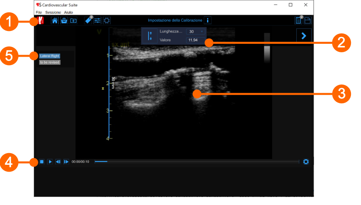
Task: Click the calibration info icon
Action: point(207,20)
